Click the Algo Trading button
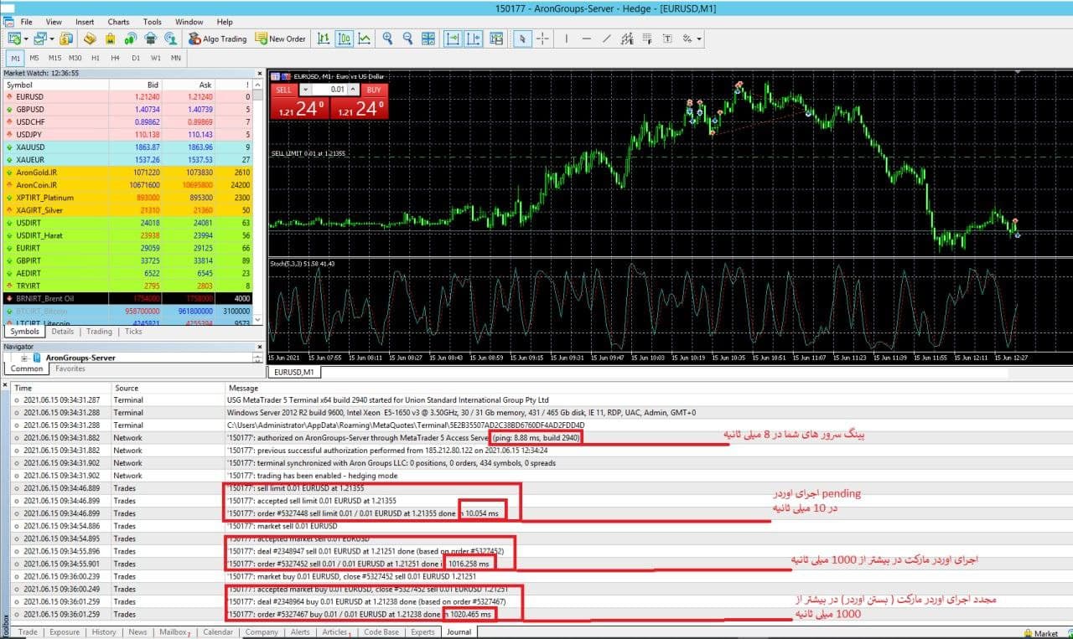 (217, 39)
